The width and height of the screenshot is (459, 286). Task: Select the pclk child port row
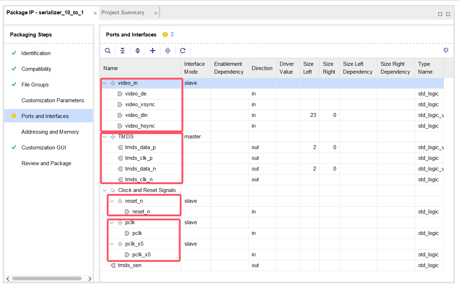pyautogui.click(x=272, y=233)
